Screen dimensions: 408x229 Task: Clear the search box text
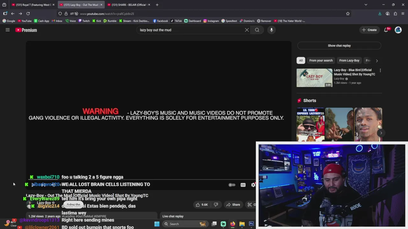point(247,30)
